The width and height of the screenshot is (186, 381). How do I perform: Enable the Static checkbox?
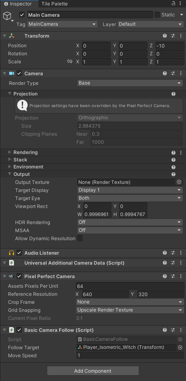(x=157, y=15)
